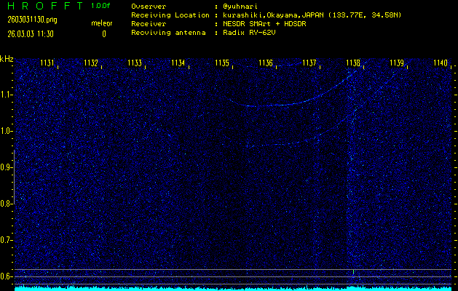
Task: Click the meteor counter label
Action: [102, 23]
